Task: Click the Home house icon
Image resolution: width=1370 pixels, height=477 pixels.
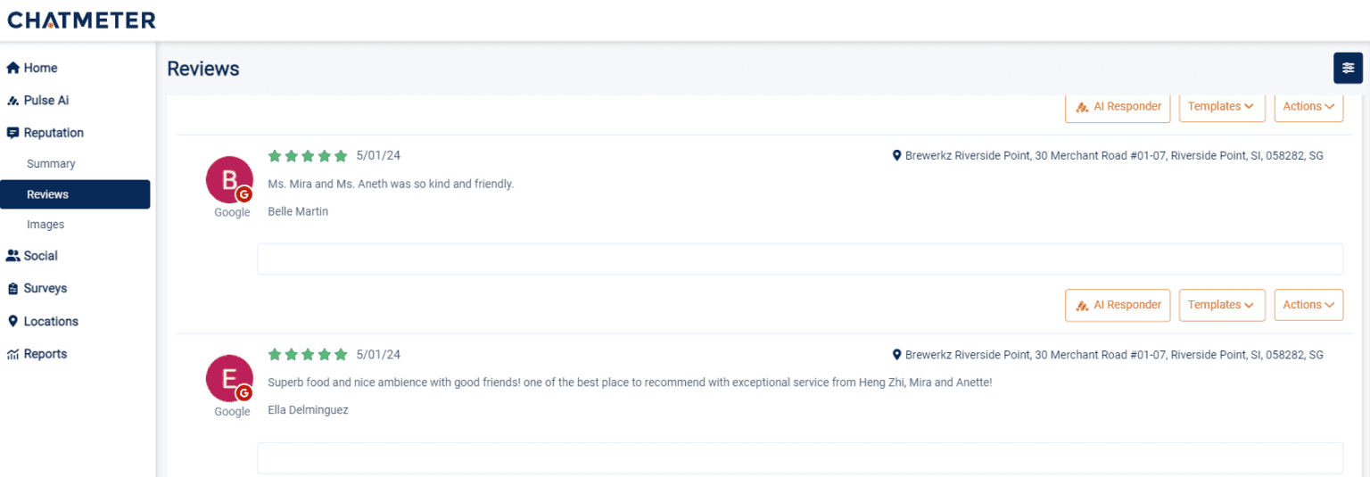Action: click(13, 68)
